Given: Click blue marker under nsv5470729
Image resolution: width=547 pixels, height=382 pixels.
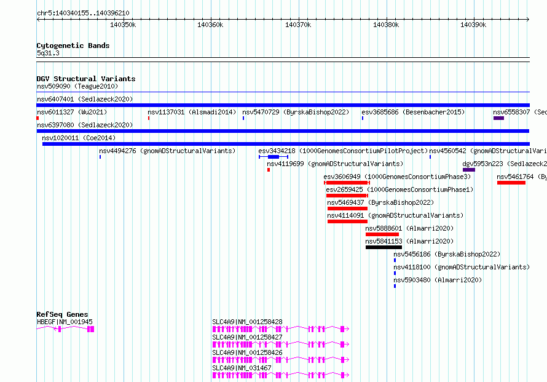Looking at the screenshot, I should coord(243,118).
